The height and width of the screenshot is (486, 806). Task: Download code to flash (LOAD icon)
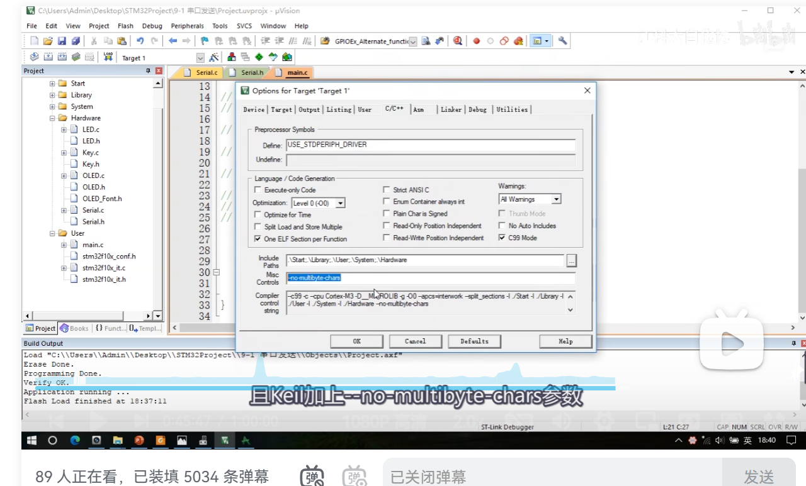(108, 57)
